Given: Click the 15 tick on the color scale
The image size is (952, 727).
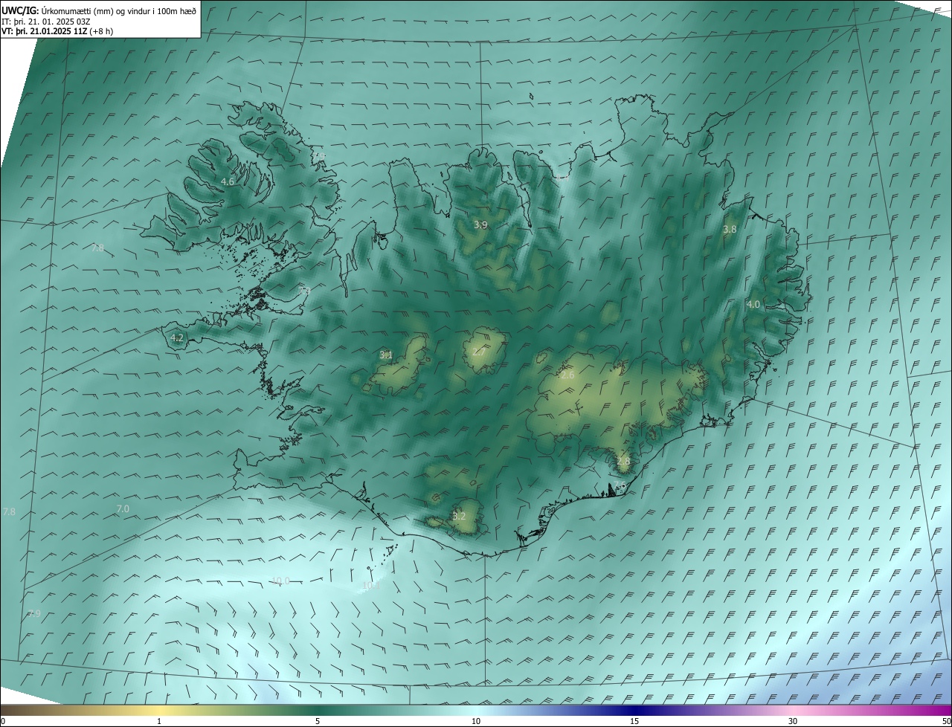Looking at the screenshot, I should click(x=634, y=721).
